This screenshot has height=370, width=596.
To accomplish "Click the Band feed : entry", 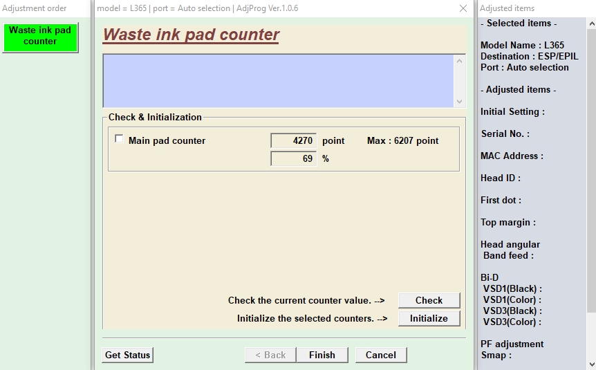I will point(508,255).
